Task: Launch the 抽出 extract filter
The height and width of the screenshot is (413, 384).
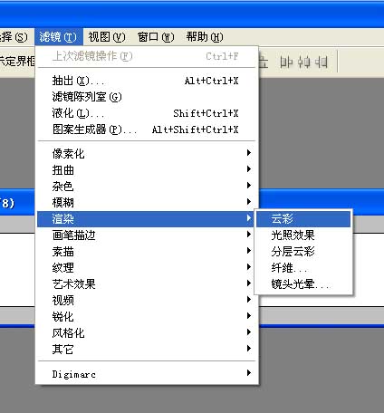Action: pyautogui.click(x=147, y=81)
